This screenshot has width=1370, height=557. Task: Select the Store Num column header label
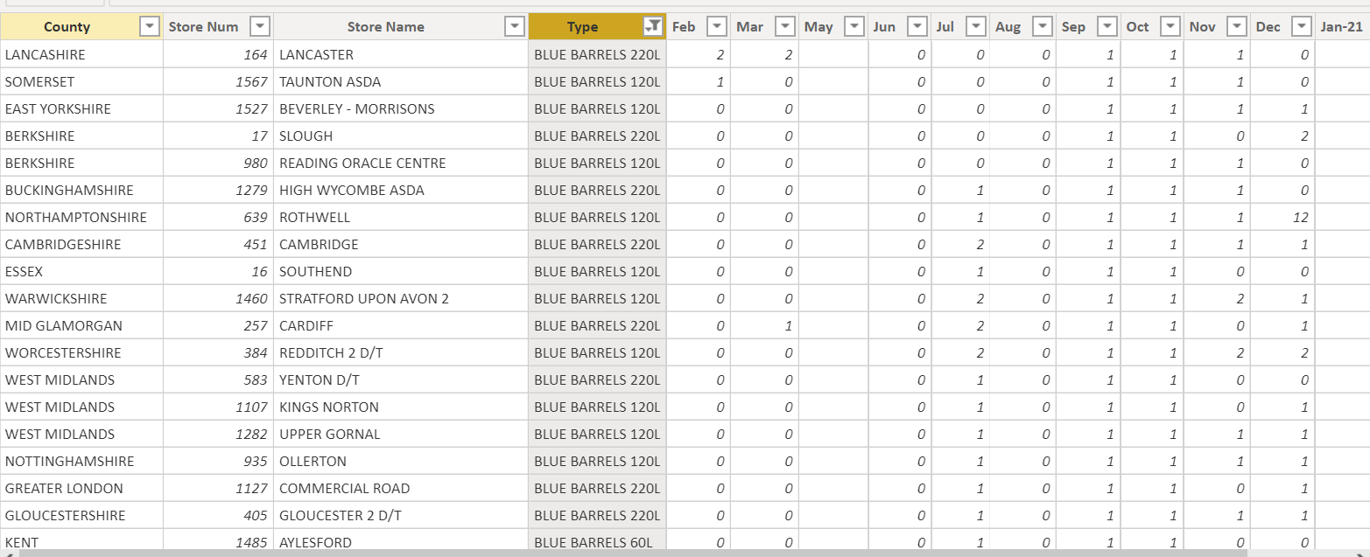point(203,27)
